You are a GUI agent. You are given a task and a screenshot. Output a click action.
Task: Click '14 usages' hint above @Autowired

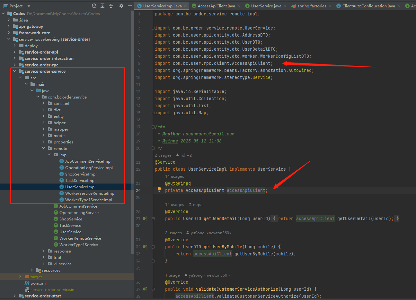click(174, 176)
